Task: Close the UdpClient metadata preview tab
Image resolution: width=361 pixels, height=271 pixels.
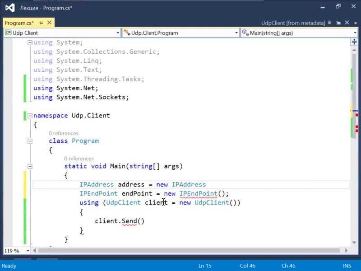Action: tap(347, 23)
